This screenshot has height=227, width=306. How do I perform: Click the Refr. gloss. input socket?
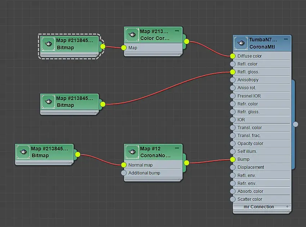pyautogui.click(x=233, y=112)
